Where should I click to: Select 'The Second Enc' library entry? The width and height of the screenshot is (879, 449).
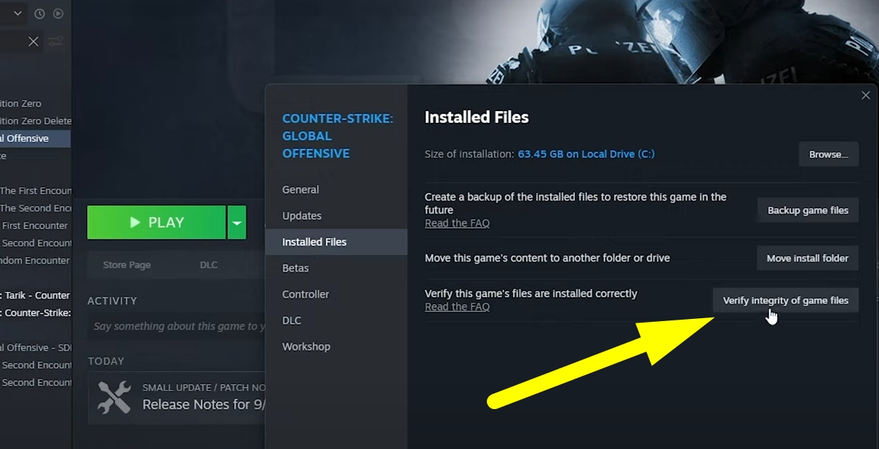(x=36, y=208)
